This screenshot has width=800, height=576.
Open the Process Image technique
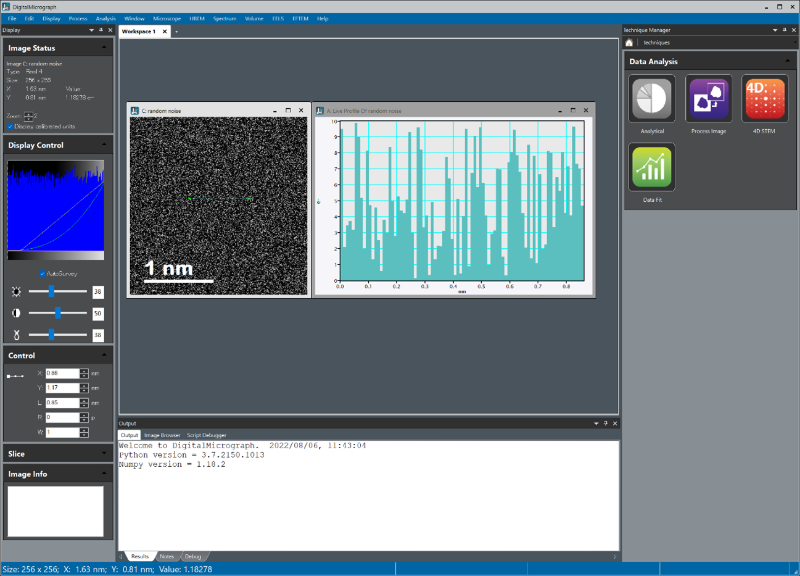[x=708, y=99]
